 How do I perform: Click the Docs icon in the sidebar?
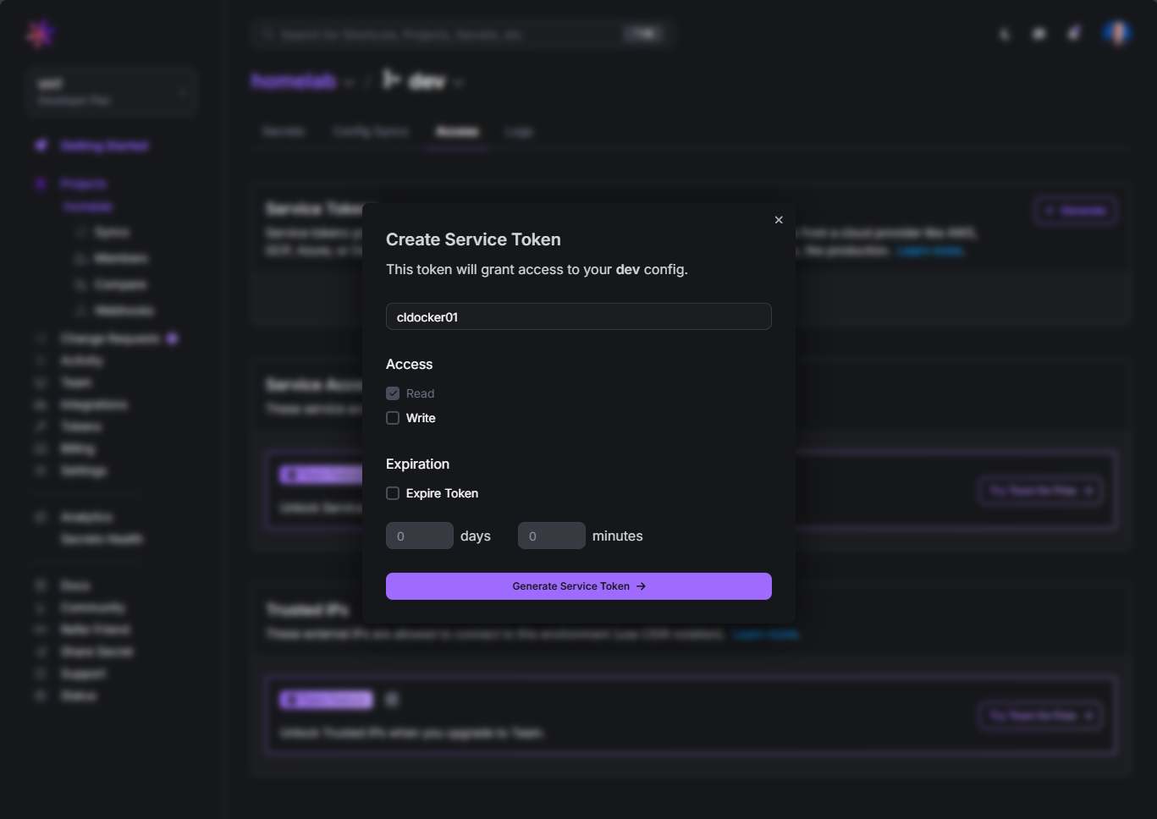click(x=41, y=585)
